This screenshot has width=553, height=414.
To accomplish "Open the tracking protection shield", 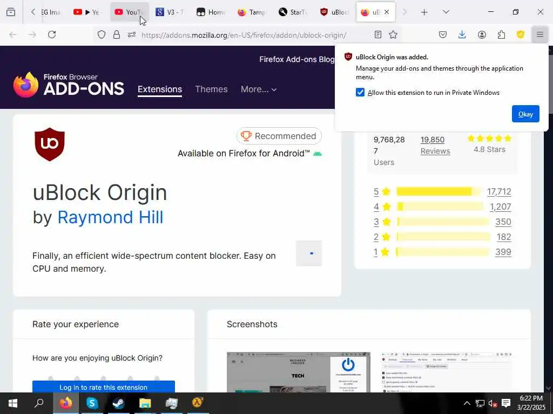I will pyautogui.click(x=102, y=34).
